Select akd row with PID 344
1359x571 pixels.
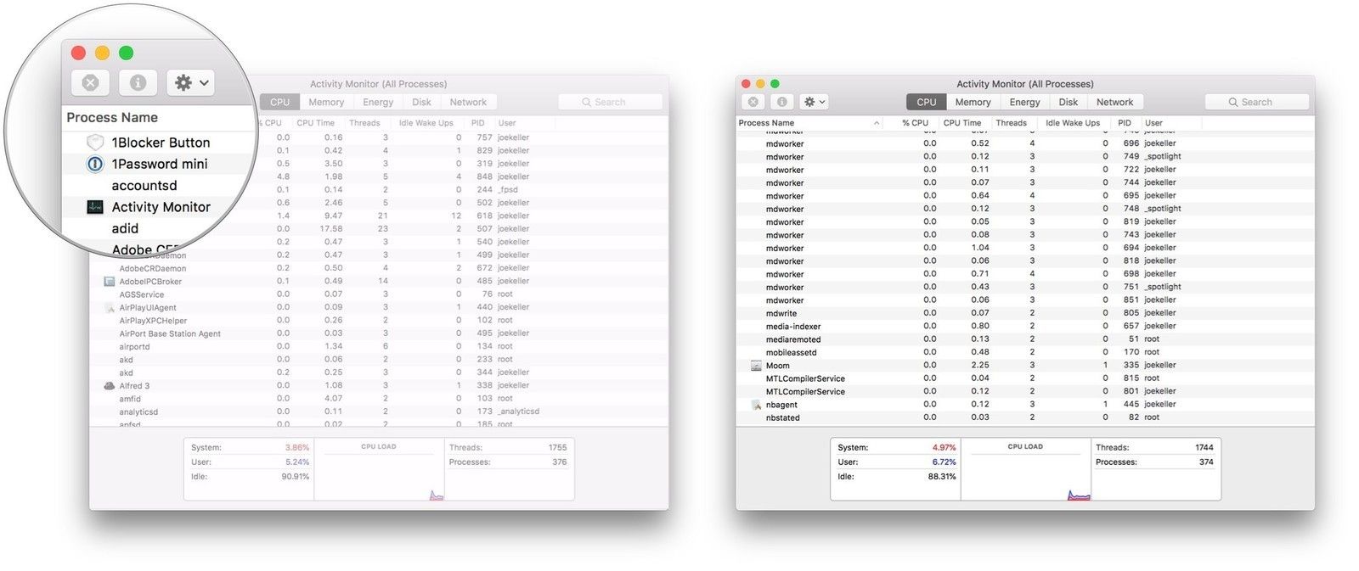point(379,372)
